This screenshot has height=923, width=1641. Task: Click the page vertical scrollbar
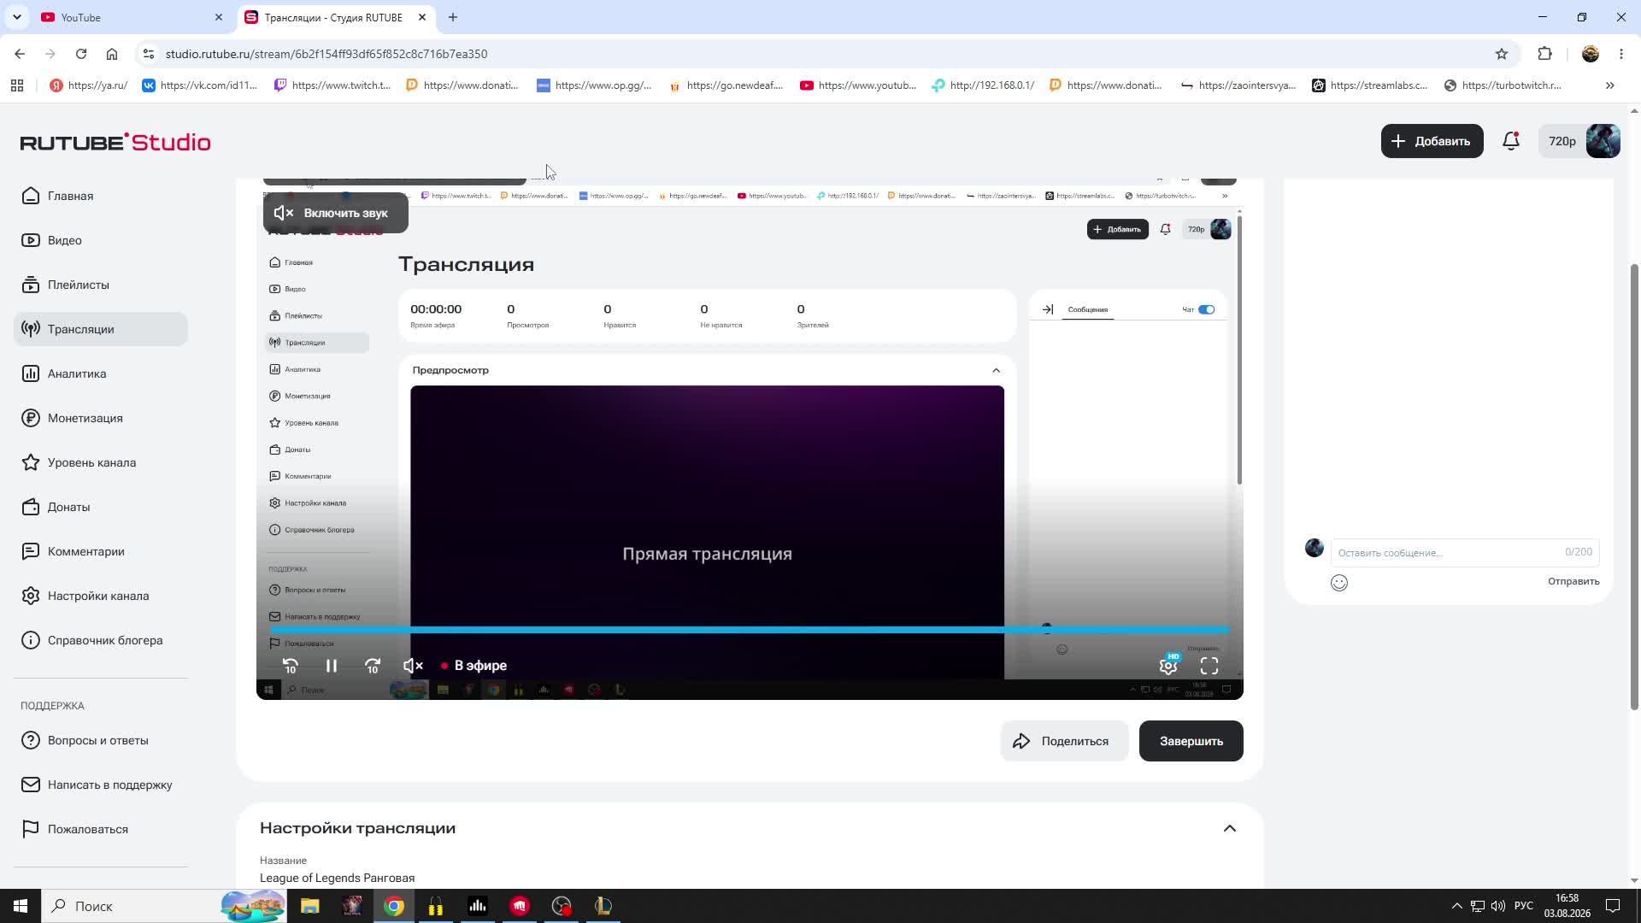1634,487
